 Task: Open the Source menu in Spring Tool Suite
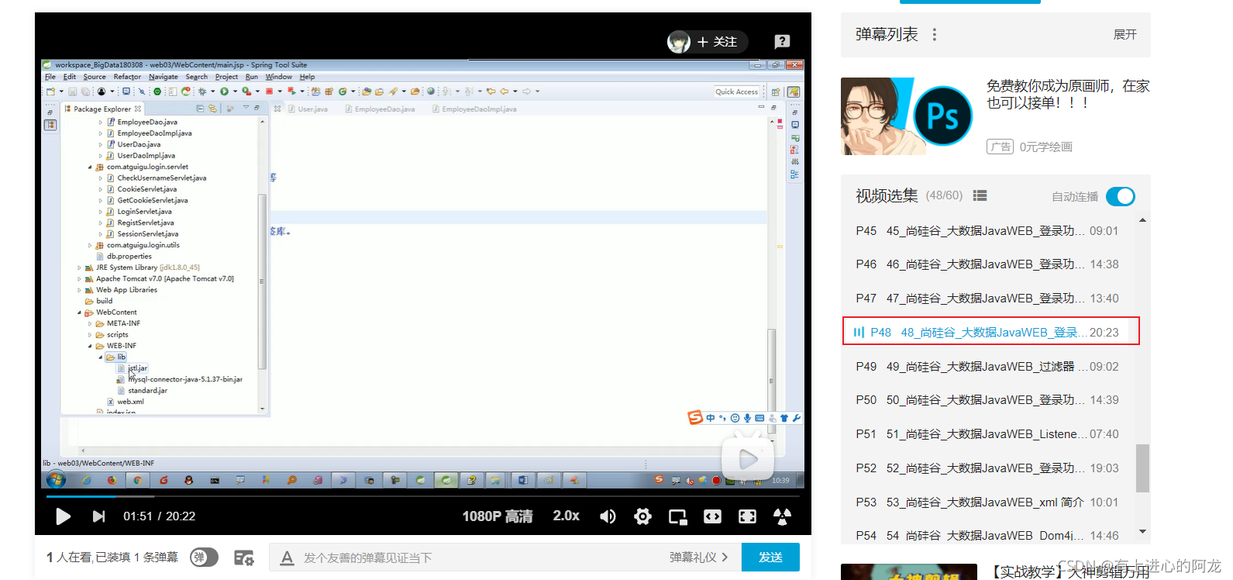point(95,77)
